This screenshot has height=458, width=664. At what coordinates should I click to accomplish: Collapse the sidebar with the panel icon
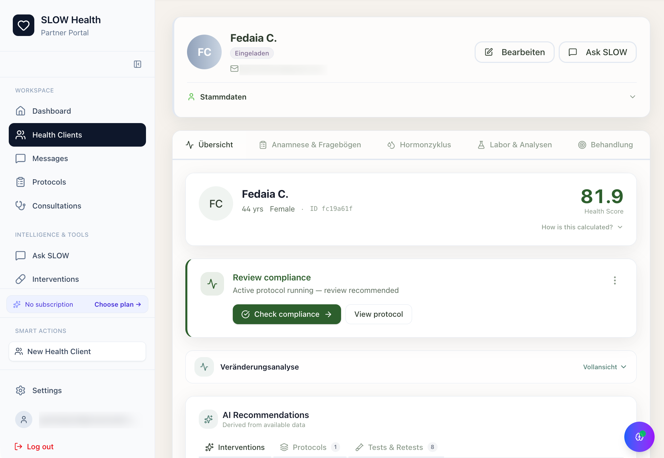[138, 64]
